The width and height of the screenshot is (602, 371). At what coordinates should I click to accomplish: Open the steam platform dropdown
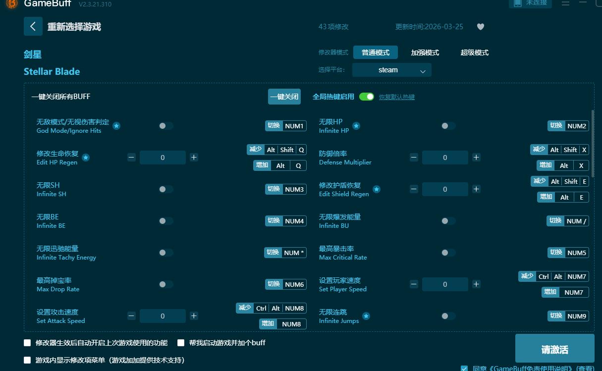[391, 70]
